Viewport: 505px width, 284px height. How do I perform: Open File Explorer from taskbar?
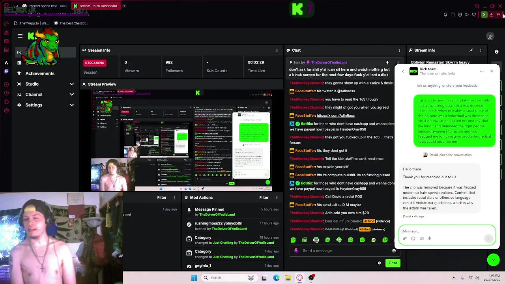pyautogui.click(x=288, y=278)
